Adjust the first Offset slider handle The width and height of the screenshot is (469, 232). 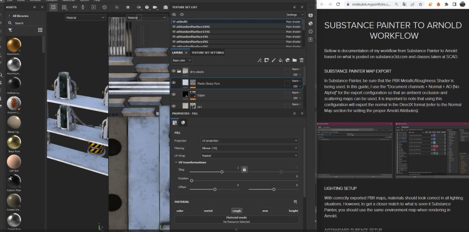tap(215, 189)
